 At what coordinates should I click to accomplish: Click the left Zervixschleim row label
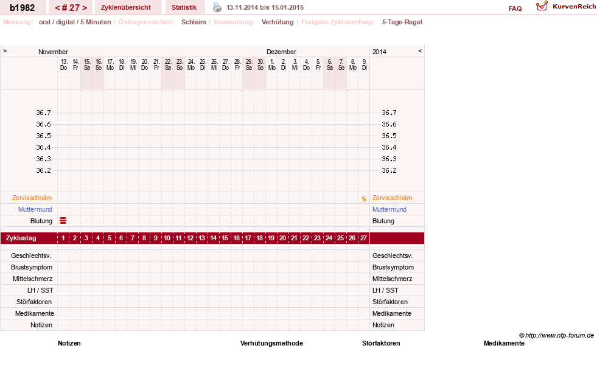point(32,198)
